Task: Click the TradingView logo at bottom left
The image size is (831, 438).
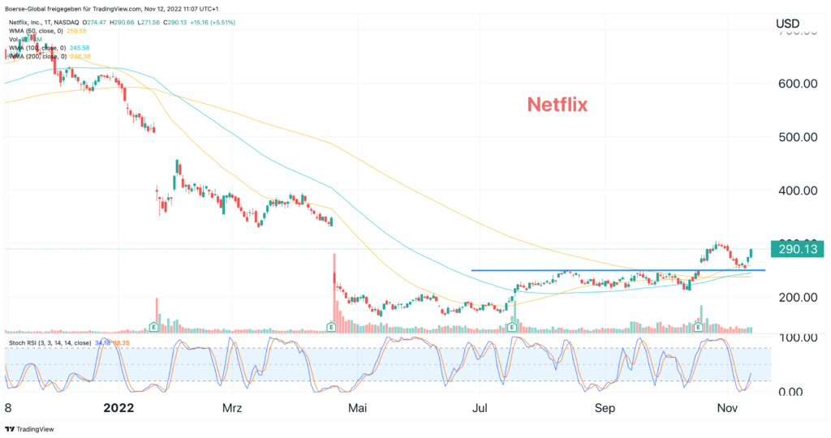Action: tap(30, 429)
